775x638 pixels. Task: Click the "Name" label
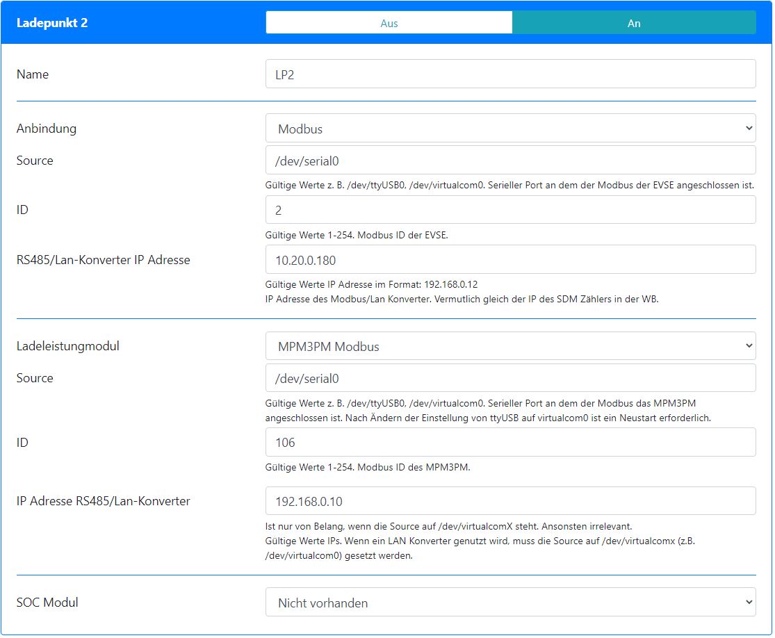(33, 74)
